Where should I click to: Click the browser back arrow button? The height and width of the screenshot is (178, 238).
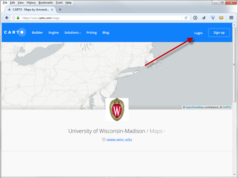pos(7,18)
